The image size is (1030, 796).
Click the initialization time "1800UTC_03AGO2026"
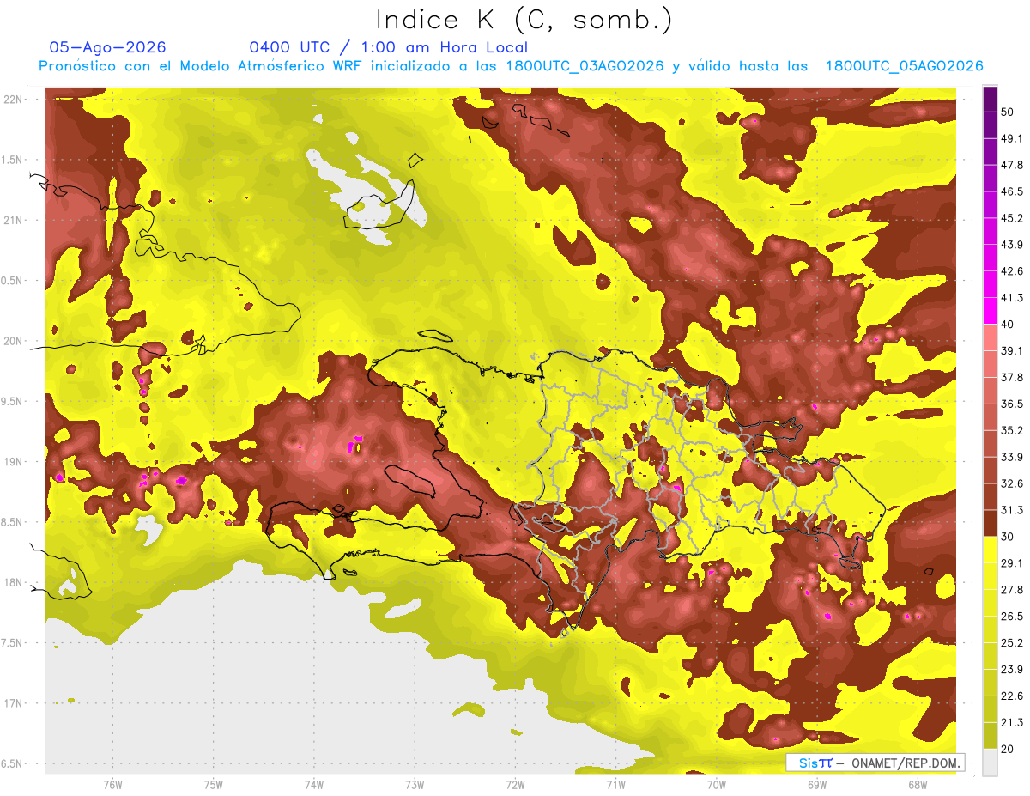click(585, 66)
